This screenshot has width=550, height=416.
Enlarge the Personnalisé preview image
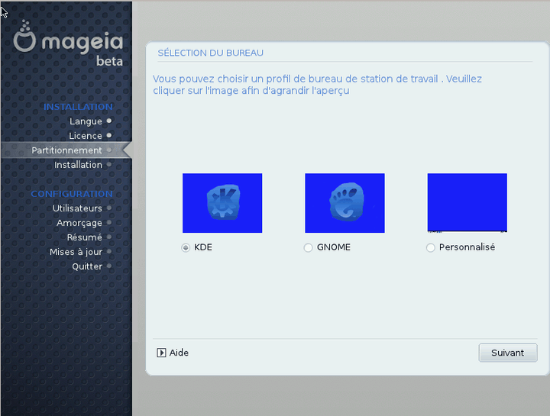[x=467, y=203]
